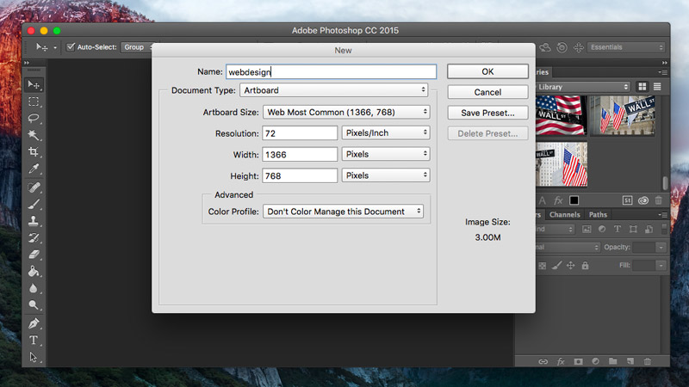
Task: Activate the Horizontal Type tool
Action: (34, 340)
